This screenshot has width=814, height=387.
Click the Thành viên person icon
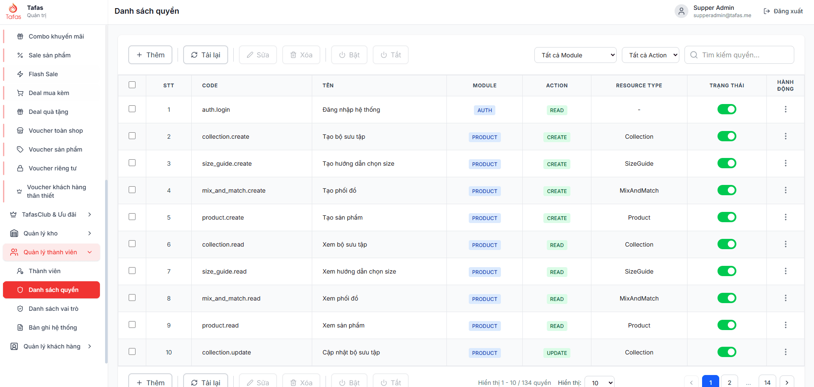tap(20, 271)
